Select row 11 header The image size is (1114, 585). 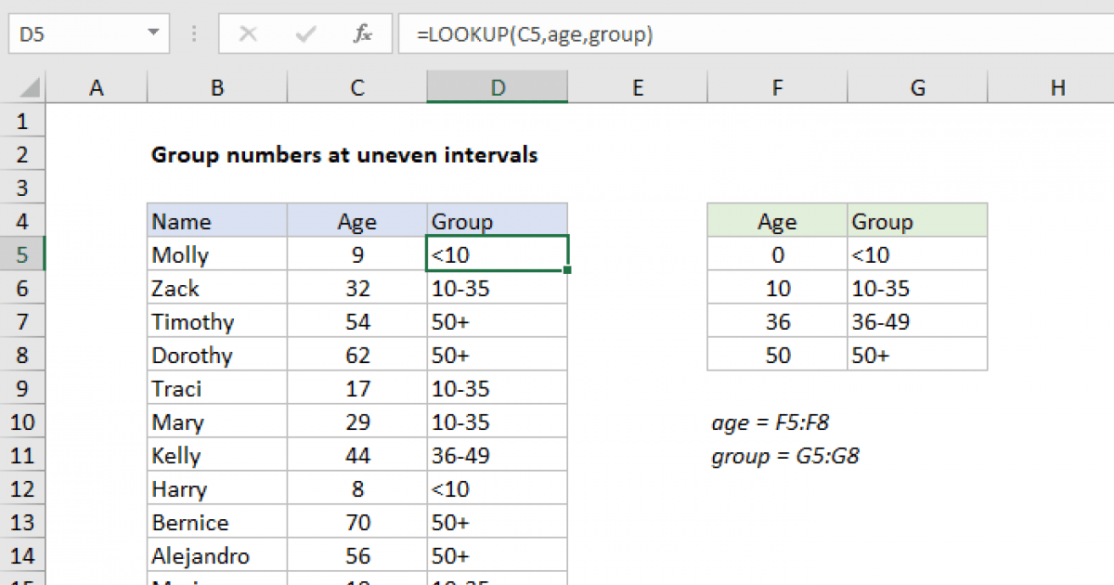coord(22,456)
